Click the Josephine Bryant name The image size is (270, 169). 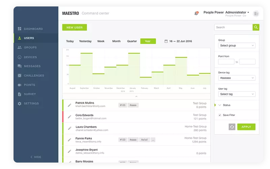click(87, 150)
